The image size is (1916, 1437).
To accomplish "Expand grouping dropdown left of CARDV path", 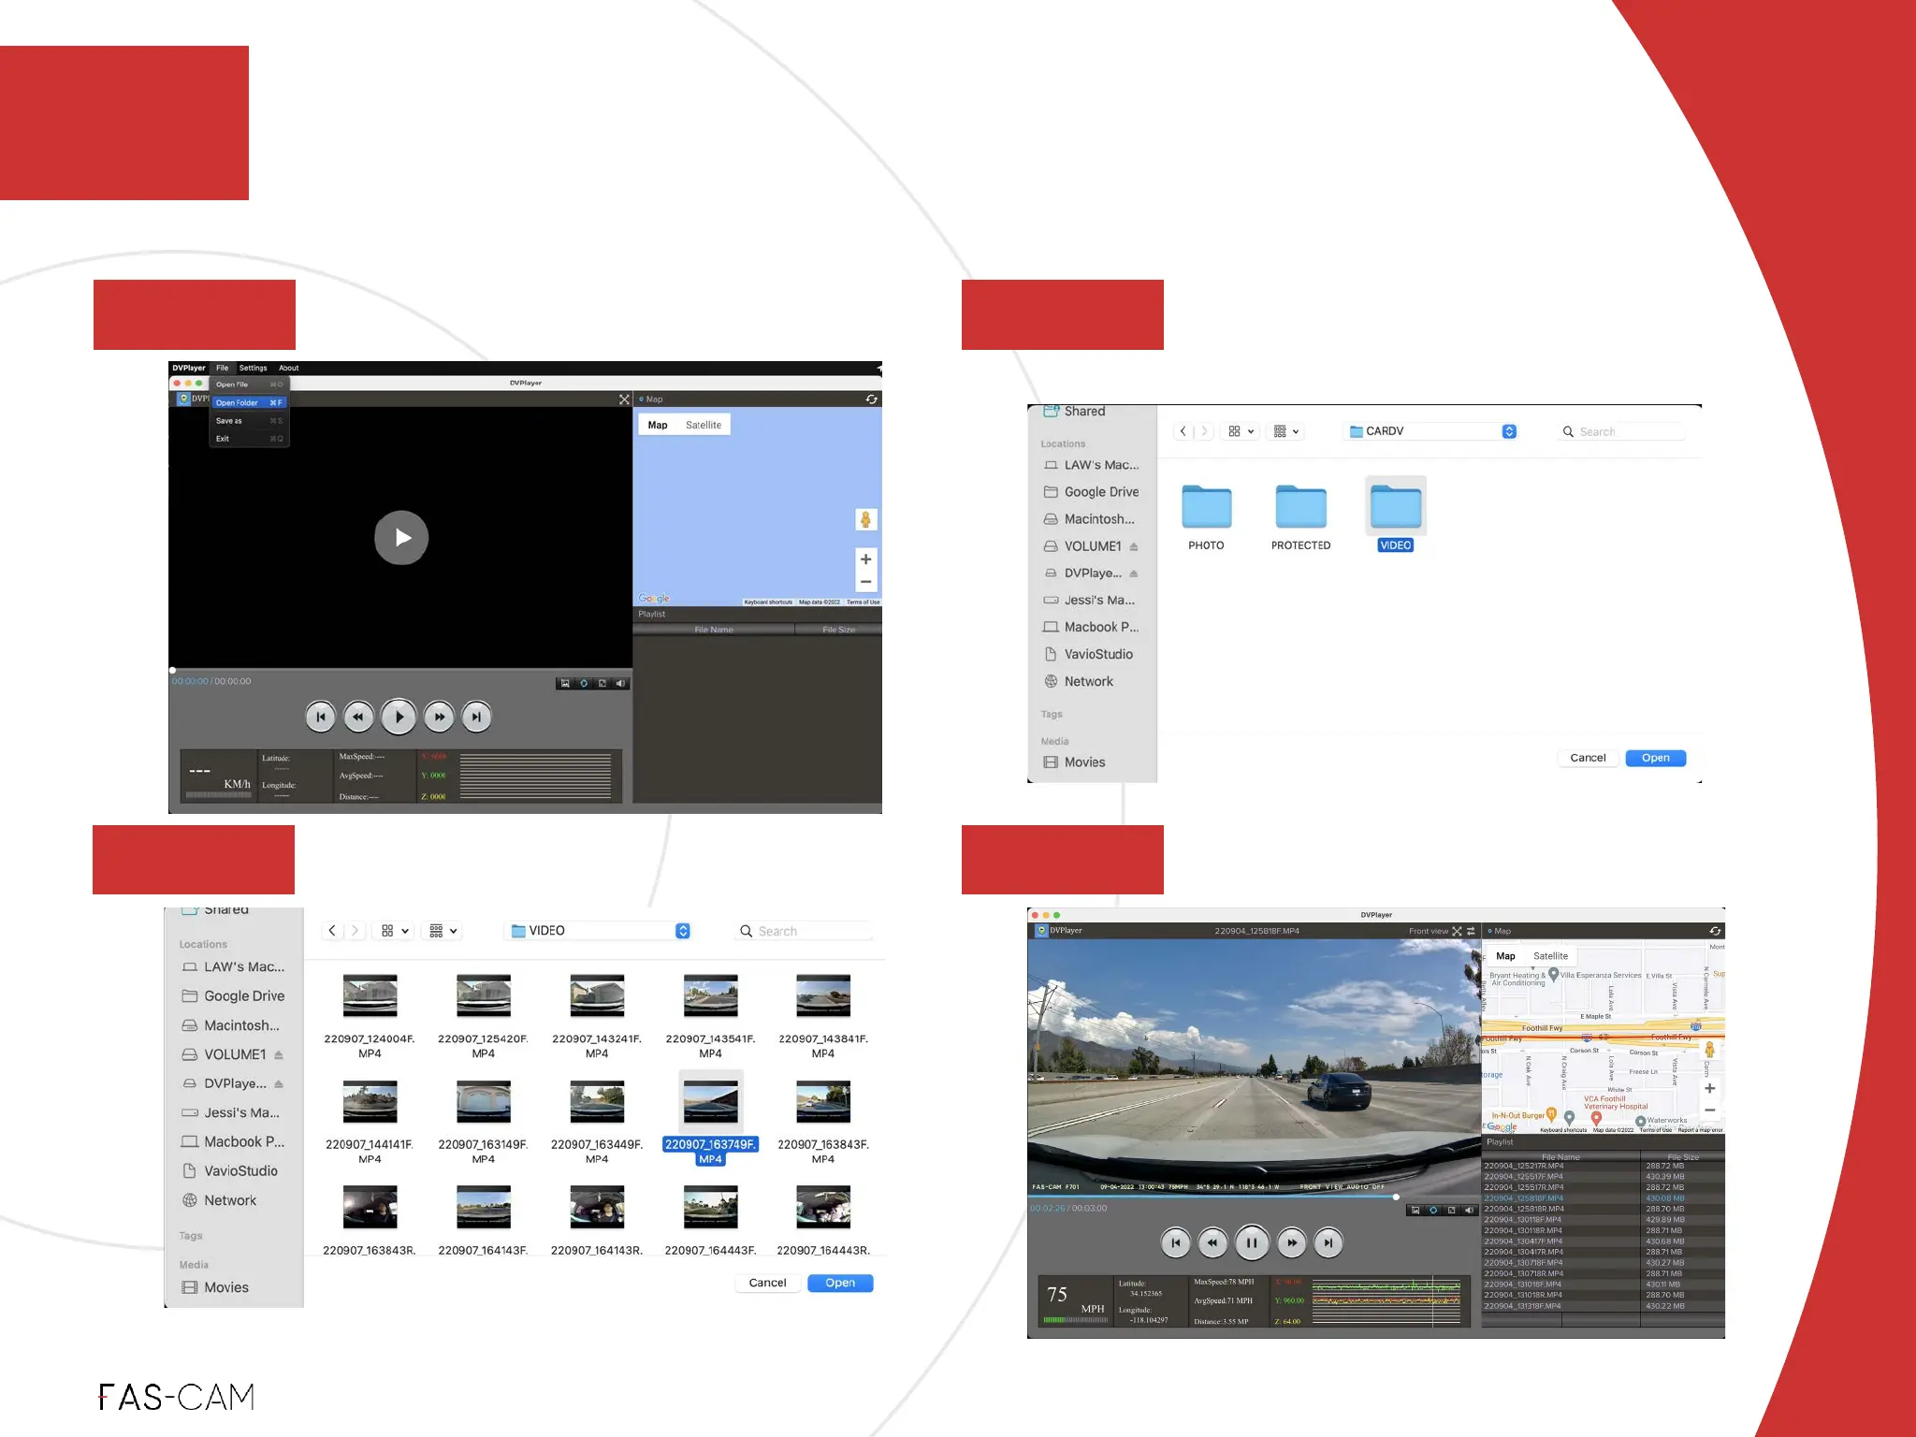I will click(x=1286, y=431).
